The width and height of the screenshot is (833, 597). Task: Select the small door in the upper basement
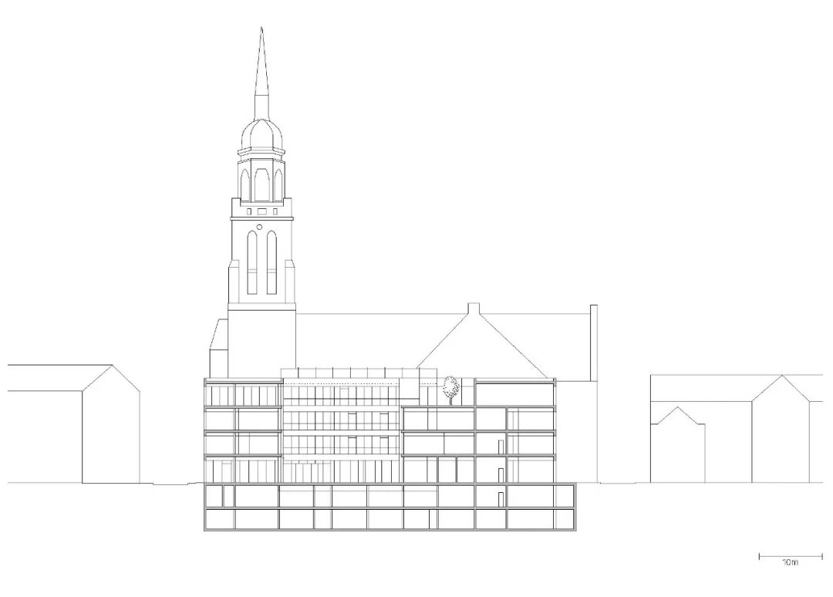tap(501, 497)
